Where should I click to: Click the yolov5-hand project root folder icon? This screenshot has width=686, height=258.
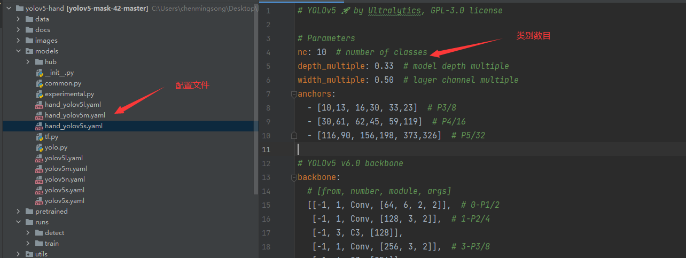click(20, 9)
